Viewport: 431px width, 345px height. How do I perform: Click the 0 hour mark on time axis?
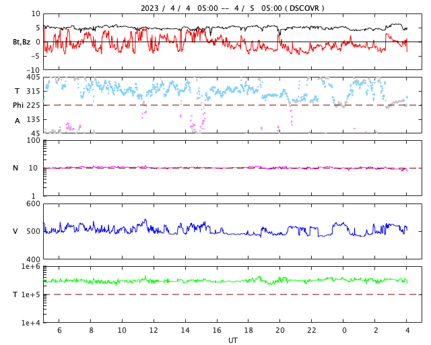343,331
